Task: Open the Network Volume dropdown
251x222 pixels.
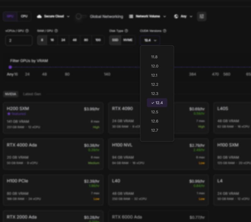Action: pyautogui.click(x=147, y=16)
